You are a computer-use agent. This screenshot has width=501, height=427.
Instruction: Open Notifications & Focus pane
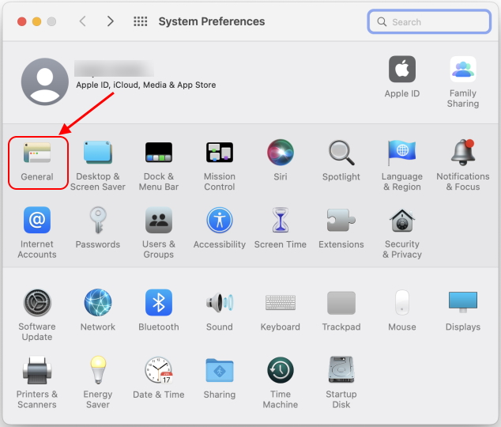point(463,165)
